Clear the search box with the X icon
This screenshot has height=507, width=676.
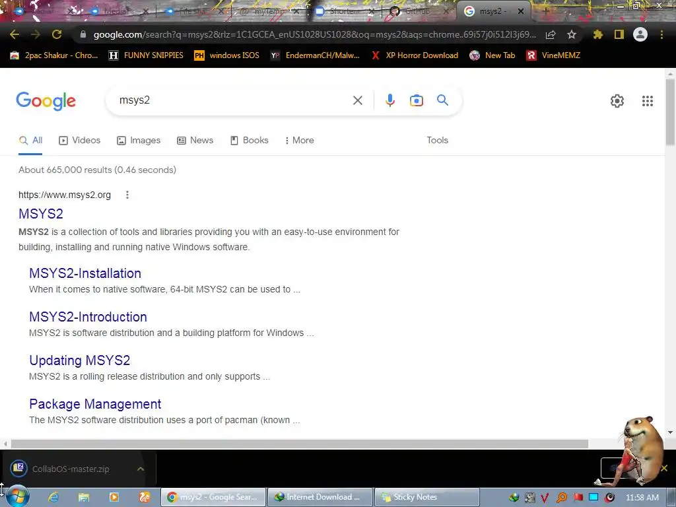pyautogui.click(x=357, y=100)
